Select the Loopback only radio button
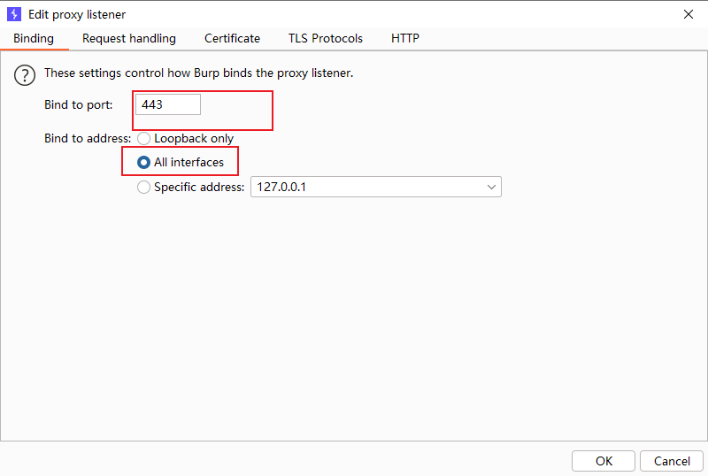The height and width of the screenshot is (476, 708). click(144, 139)
